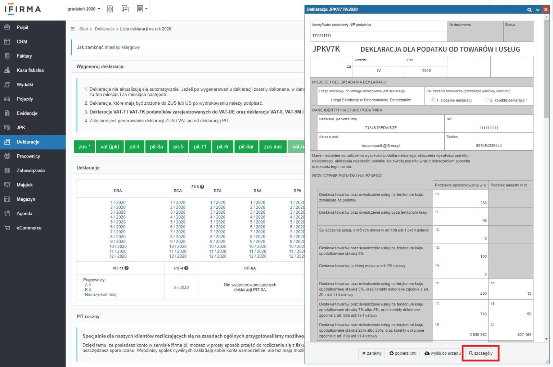The image size is (553, 367).
Task: Open the notepad document dropdown icon
Action: pos(142,9)
